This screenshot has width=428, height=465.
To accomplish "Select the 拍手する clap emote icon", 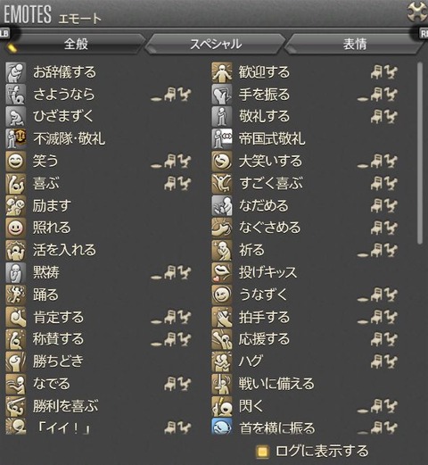I will [x=222, y=317].
